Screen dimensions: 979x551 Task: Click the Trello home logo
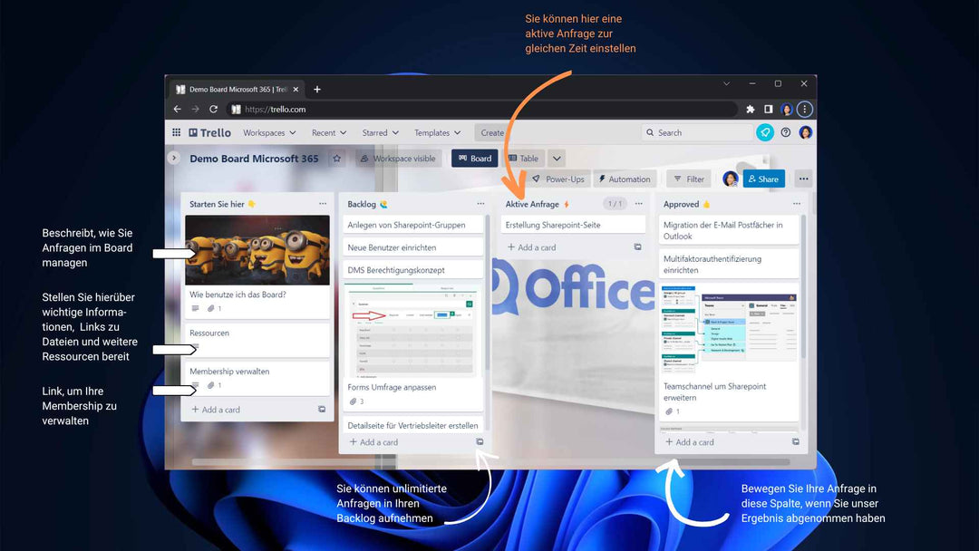(x=210, y=132)
